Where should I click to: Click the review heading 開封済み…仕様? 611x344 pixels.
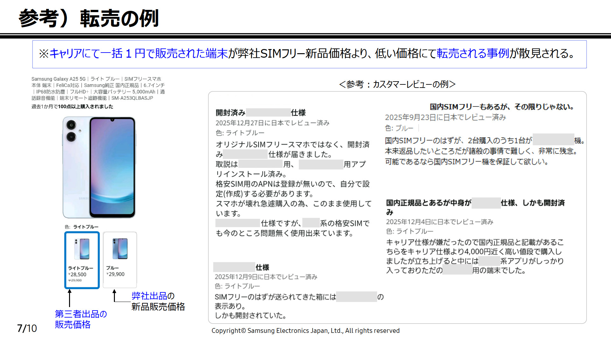(260, 113)
